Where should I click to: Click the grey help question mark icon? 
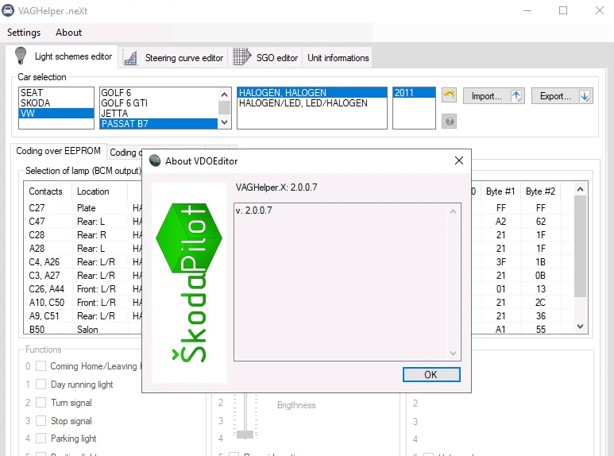(x=449, y=122)
